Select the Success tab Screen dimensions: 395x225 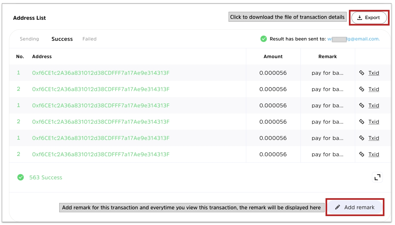coord(62,39)
